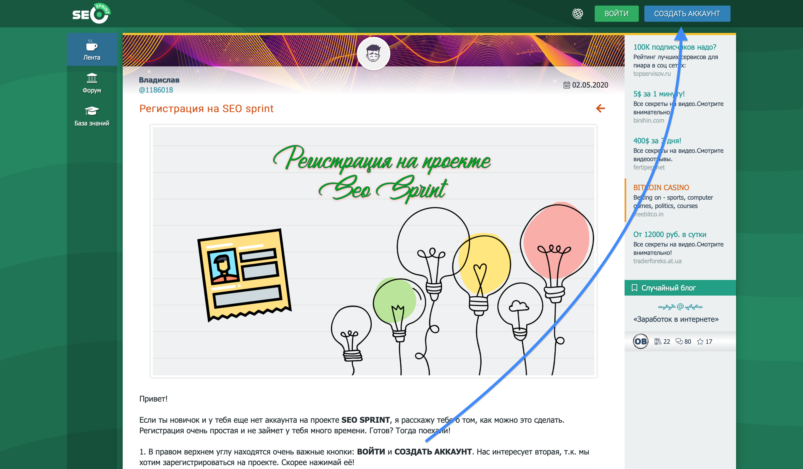Open the Форум section
Viewport: 803px width, 469px height.
[92, 83]
